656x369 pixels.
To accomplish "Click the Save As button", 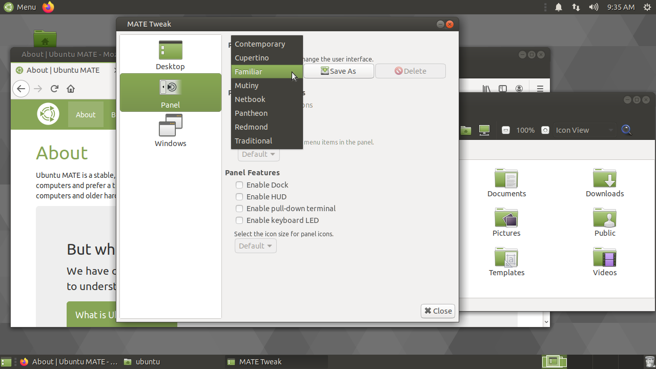I will [338, 71].
